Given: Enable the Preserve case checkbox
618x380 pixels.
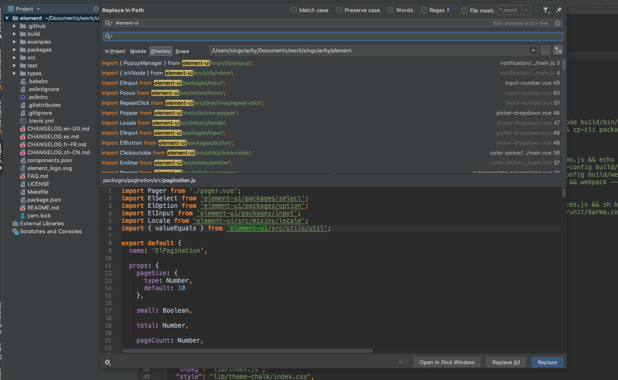Looking at the screenshot, I should click(x=339, y=10).
